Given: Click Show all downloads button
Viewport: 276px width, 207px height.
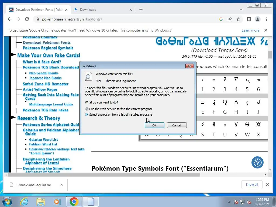Looking at the screenshot, I should (x=252, y=184).
